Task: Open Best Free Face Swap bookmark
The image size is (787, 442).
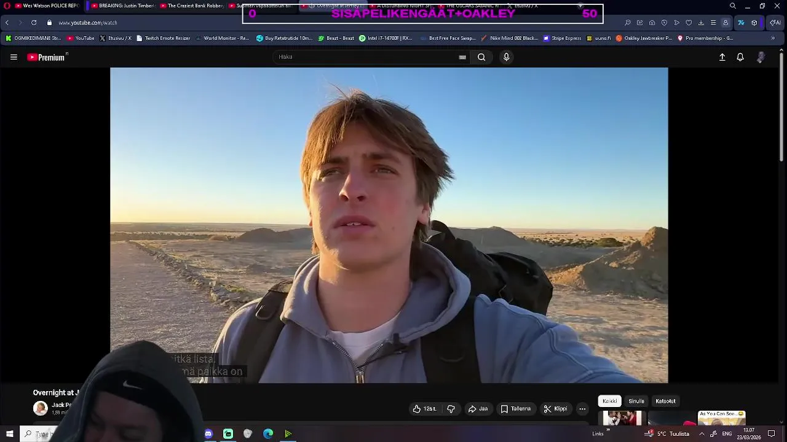Action: click(449, 38)
